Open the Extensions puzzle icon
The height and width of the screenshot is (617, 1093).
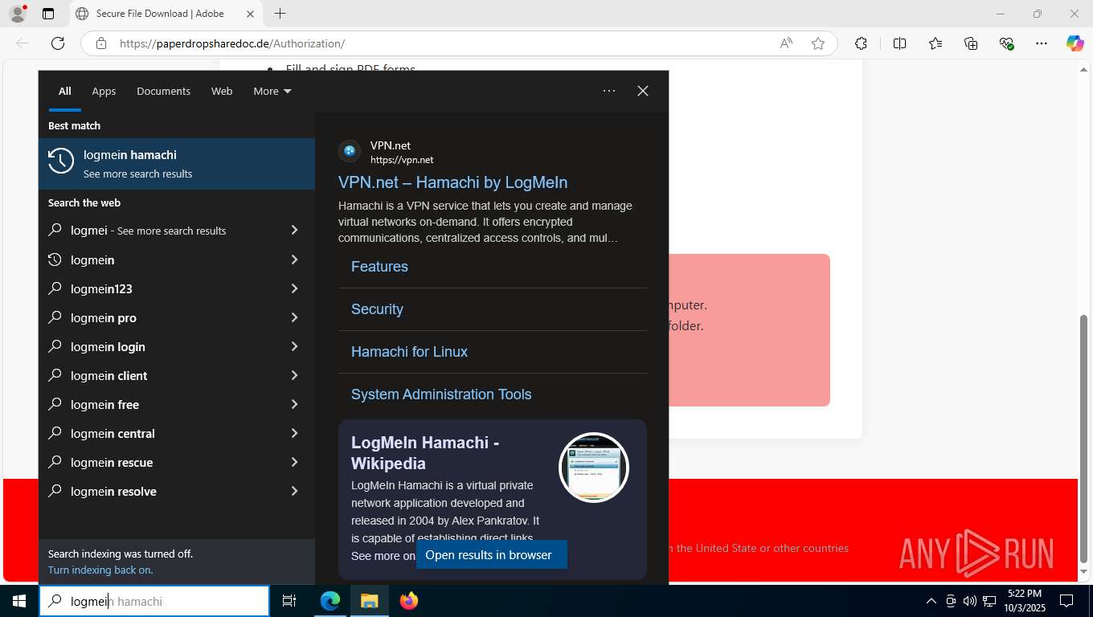point(862,43)
